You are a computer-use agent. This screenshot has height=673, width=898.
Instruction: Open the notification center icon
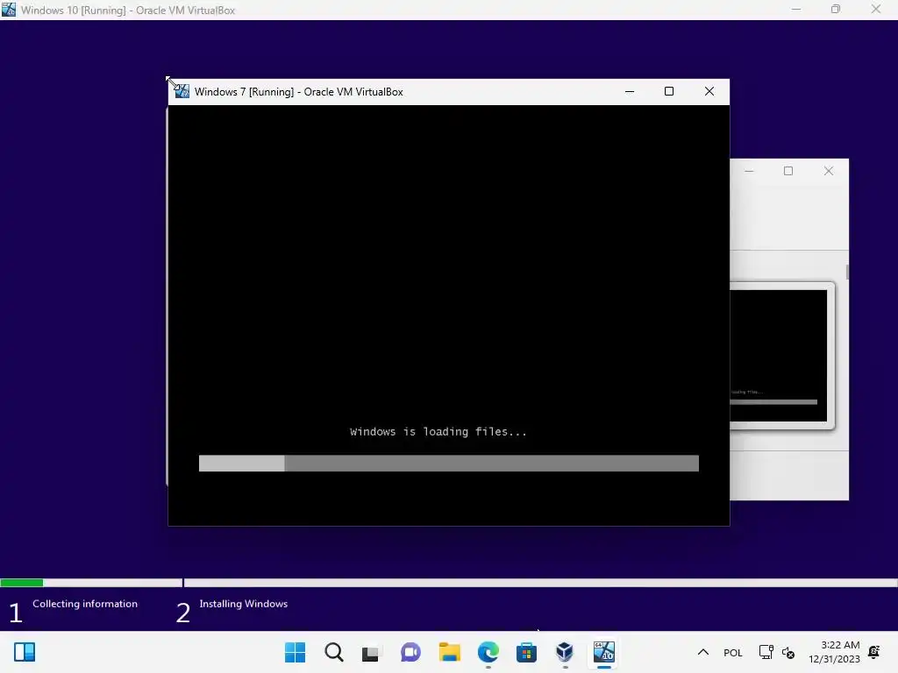pos(874,652)
